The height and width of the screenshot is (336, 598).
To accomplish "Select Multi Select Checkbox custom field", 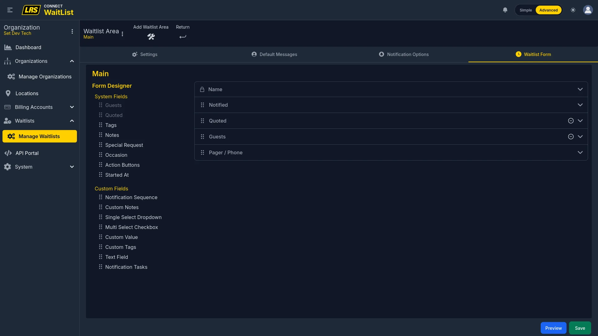I will pos(131,227).
